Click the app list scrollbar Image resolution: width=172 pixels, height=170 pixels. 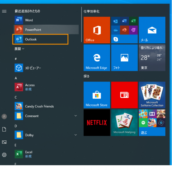[x=81, y=24]
